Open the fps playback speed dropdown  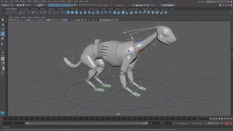point(213,123)
